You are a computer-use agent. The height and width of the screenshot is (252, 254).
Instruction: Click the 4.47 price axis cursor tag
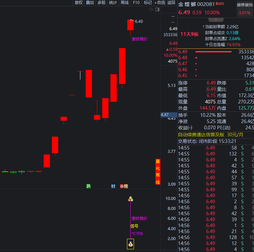169,115
